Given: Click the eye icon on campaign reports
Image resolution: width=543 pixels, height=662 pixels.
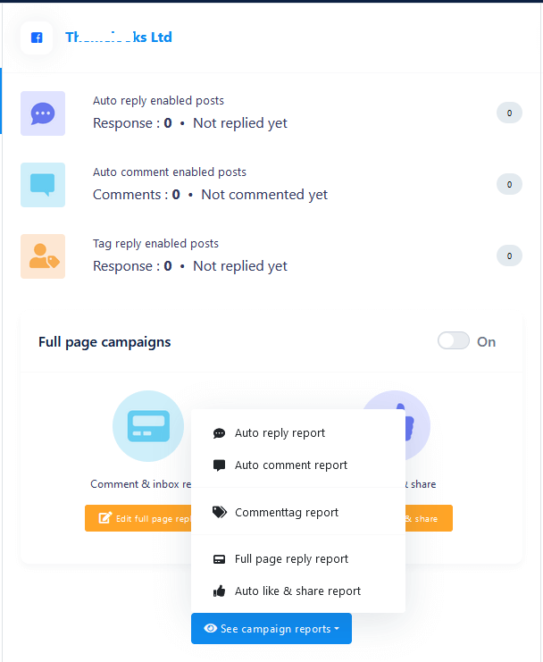Looking at the screenshot, I should point(211,629).
